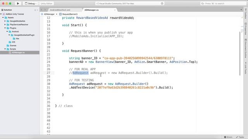This screenshot has height=139, width=248.
Task: Open the document tabs list dropdown
Action: coord(241,10)
